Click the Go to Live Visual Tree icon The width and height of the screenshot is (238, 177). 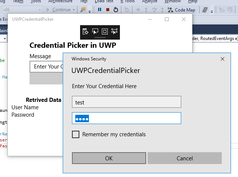[85, 31]
